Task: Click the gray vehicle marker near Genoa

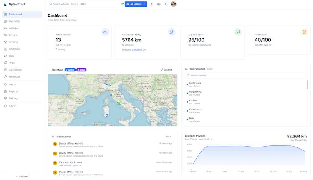Action: (111, 95)
